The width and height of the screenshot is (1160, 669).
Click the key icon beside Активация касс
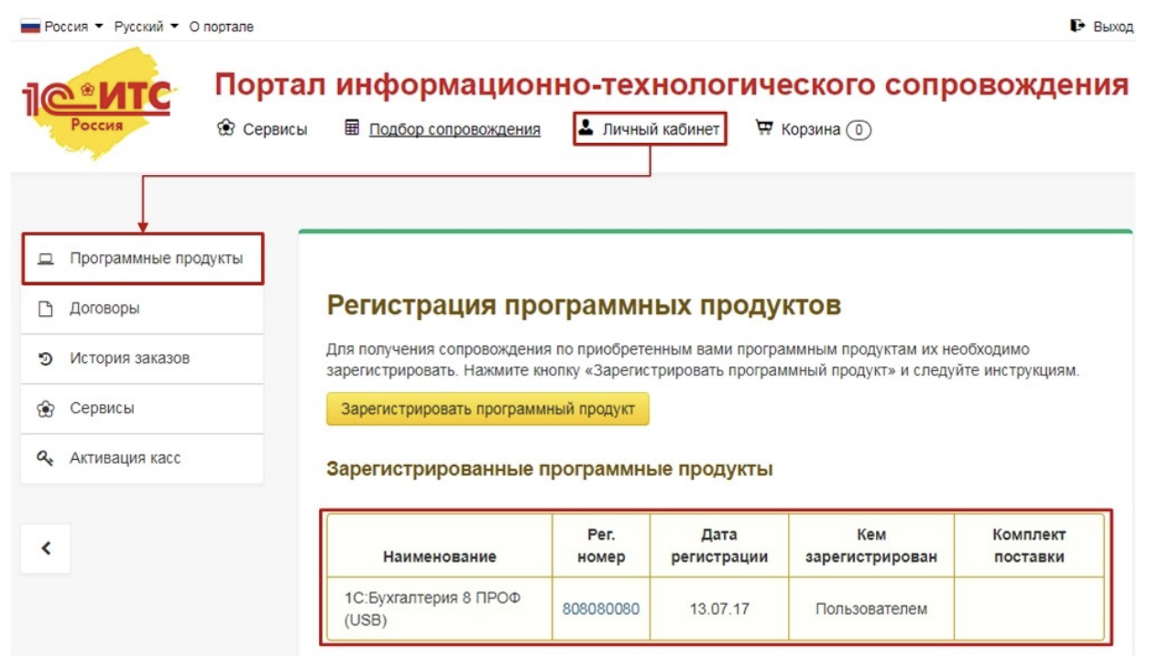point(46,458)
